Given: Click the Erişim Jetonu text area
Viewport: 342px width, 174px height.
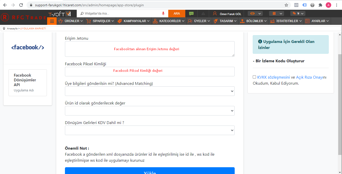Looking at the screenshot, I should click(x=150, y=49).
